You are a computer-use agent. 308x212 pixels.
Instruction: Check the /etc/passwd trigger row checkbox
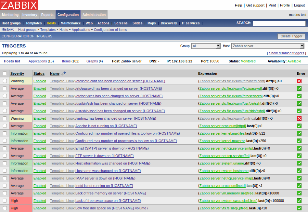(x=5, y=88)
